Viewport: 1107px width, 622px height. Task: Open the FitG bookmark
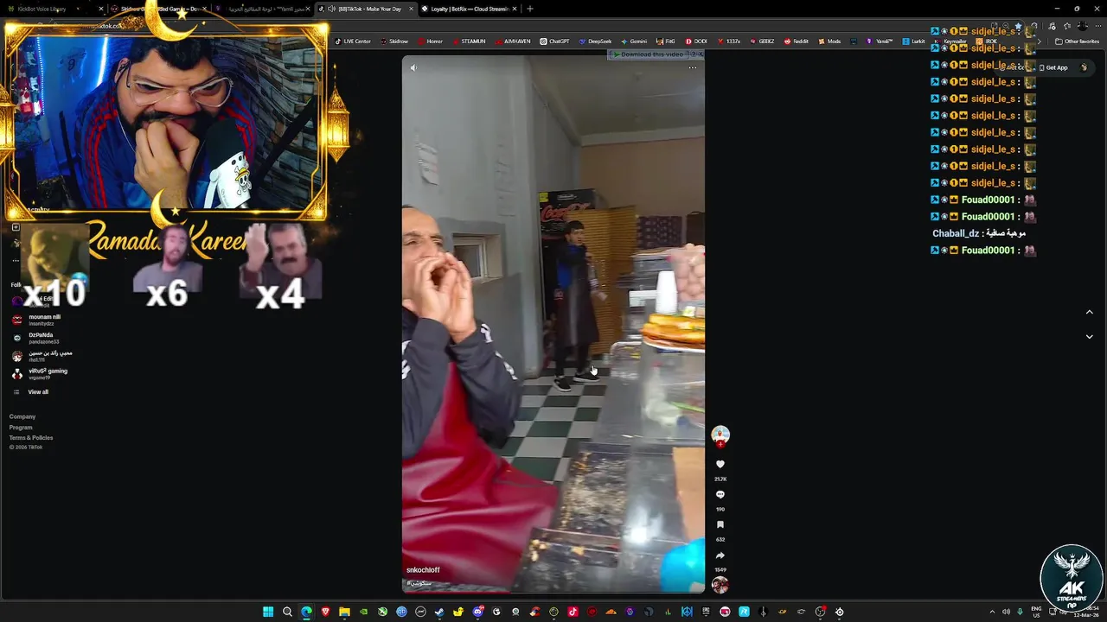665,41
